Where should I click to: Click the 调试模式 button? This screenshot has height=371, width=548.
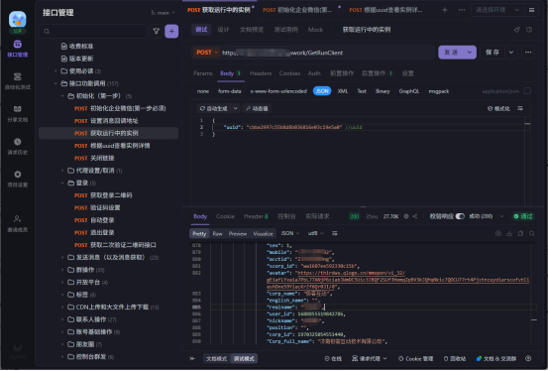(244, 358)
